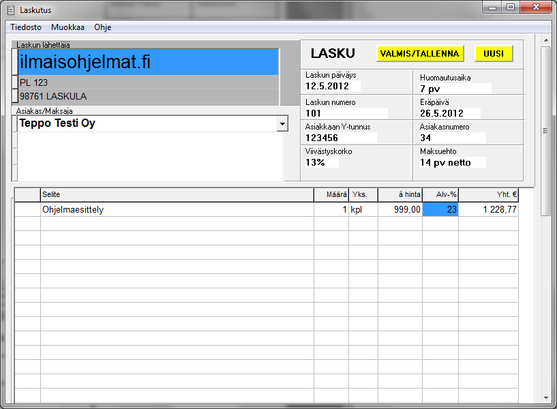Click the Asiakkaan Y-tunnus label
The height and width of the screenshot is (409, 557).
(x=338, y=127)
